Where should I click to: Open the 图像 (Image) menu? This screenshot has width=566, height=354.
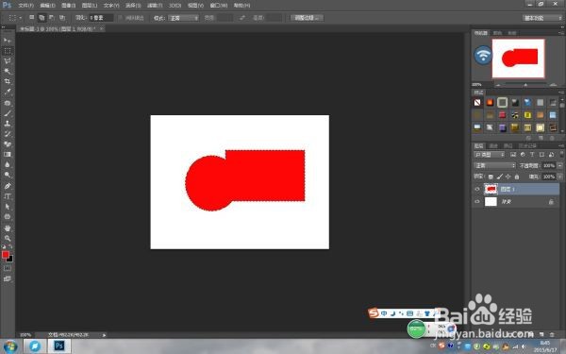68,6
